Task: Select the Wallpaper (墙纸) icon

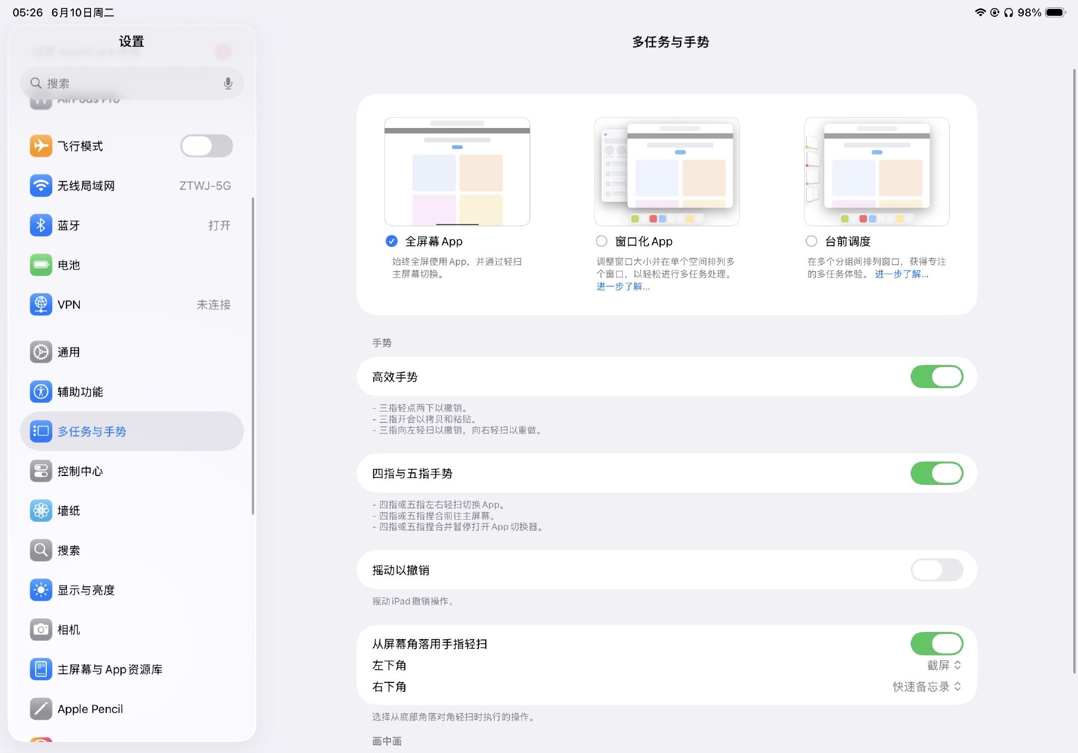Action: [x=41, y=510]
